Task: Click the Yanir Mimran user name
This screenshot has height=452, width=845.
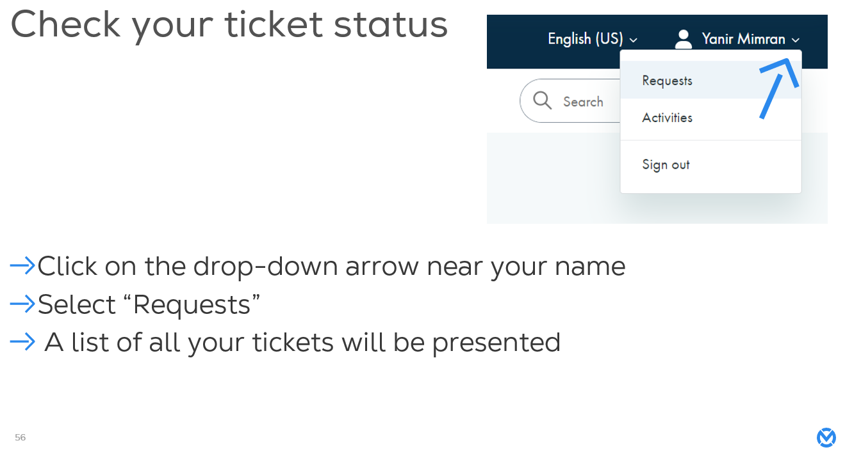Action: pyautogui.click(x=743, y=39)
